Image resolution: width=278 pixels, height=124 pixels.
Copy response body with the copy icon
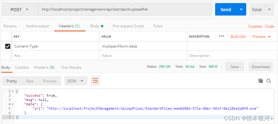pyautogui.click(x=261, y=81)
